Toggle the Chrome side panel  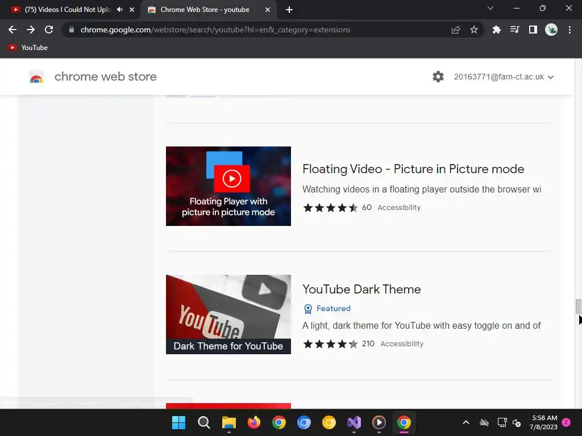(533, 30)
